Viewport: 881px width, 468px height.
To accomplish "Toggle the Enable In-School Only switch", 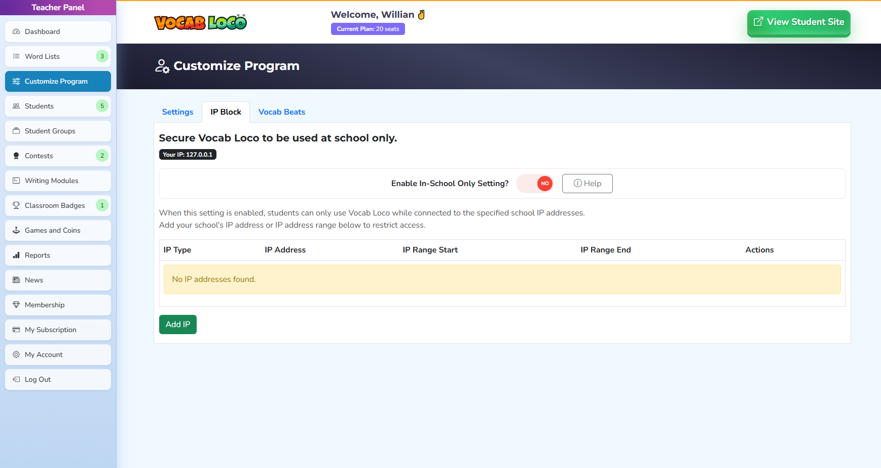I will [x=535, y=184].
